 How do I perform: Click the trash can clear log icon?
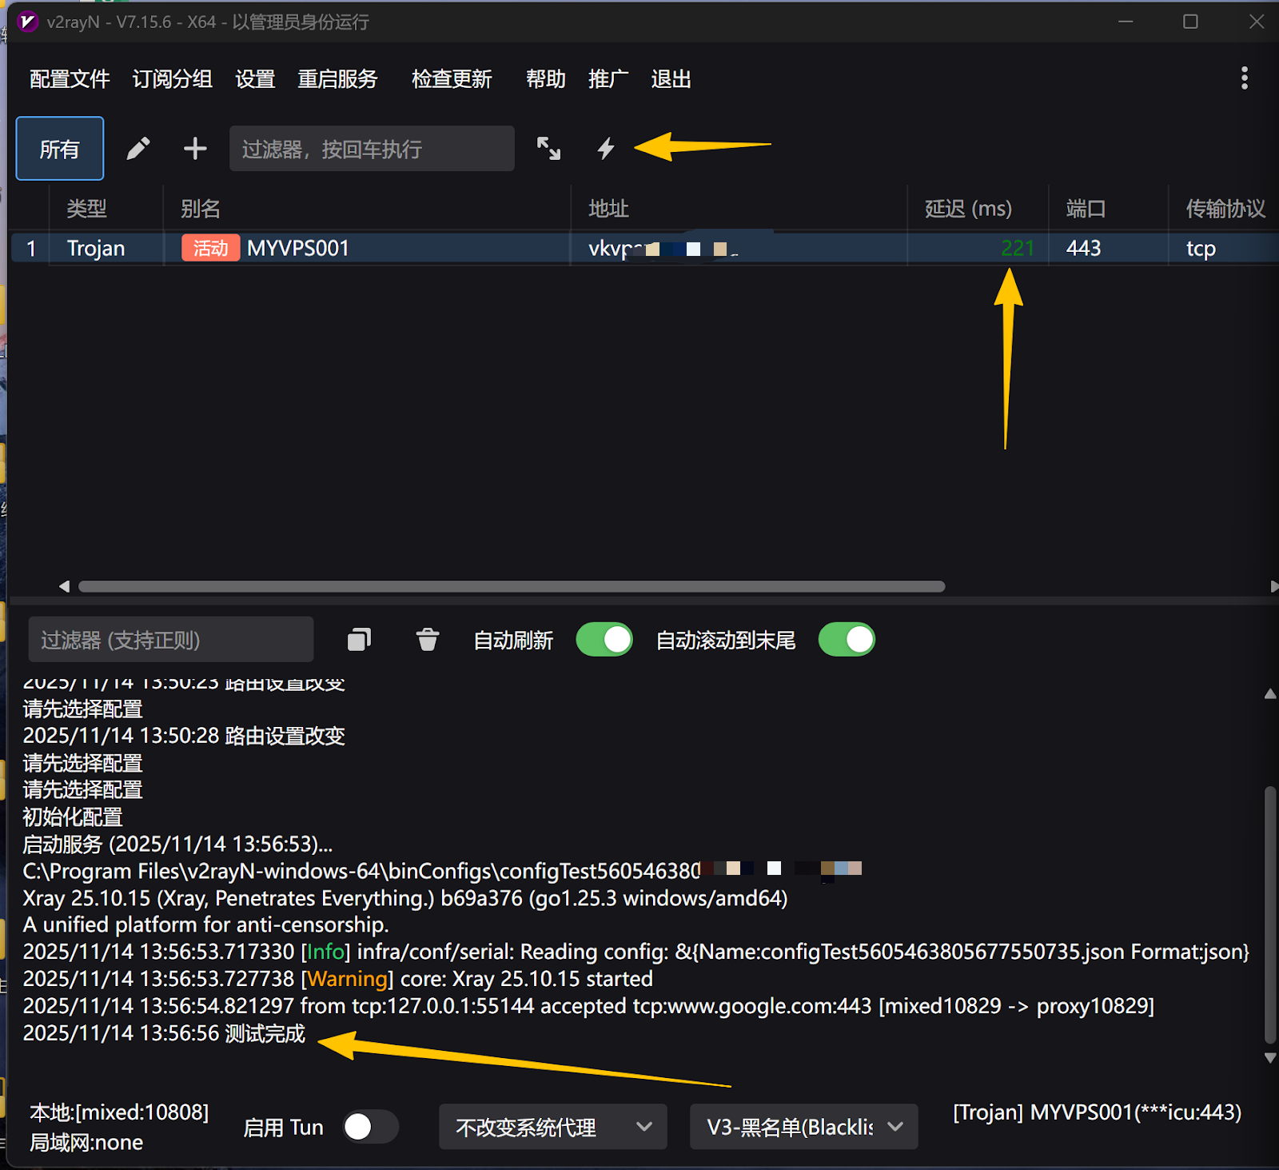pyautogui.click(x=428, y=640)
